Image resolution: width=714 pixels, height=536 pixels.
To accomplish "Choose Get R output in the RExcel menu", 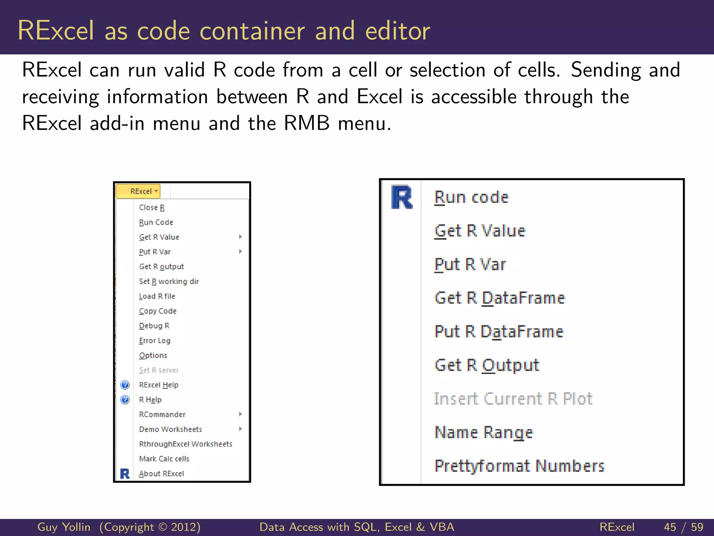I will (x=161, y=267).
